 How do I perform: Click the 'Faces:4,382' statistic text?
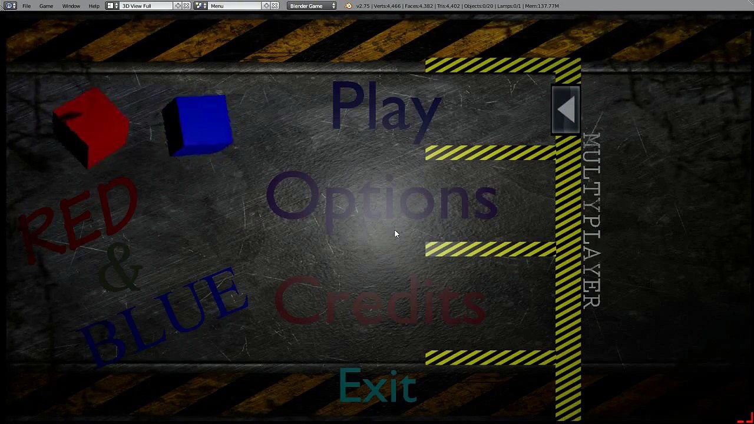(418, 6)
